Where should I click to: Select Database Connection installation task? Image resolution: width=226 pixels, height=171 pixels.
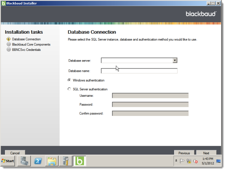pos(26,39)
